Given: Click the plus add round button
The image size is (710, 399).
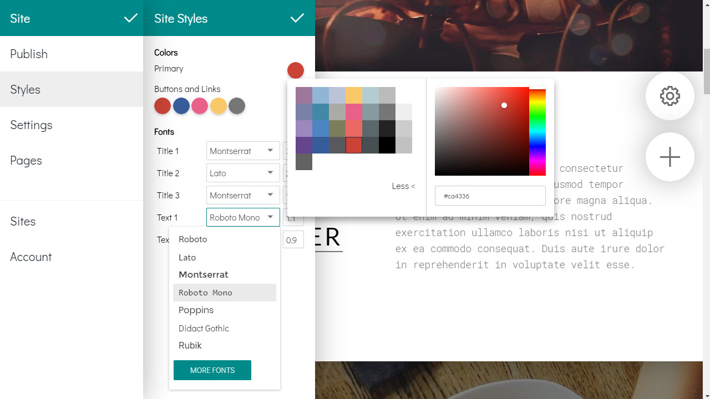Looking at the screenshot, I should click(x=670, y=157).
